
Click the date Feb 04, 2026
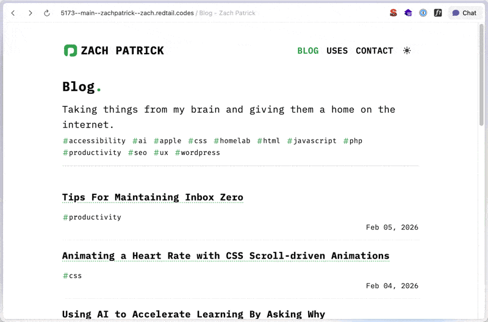pyautogui.click(x=392, y=286)
